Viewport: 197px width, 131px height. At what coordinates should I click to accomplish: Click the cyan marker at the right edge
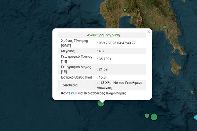tap(196, 117)
